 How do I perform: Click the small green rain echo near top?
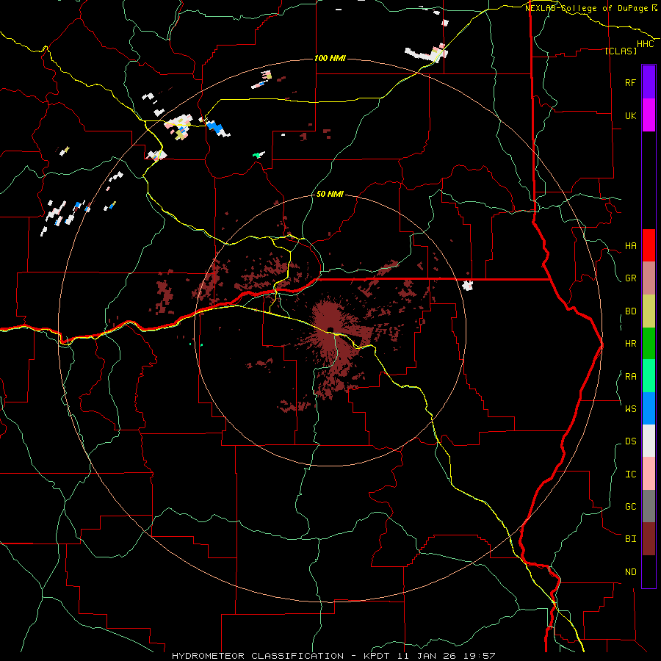pyautogui.click(x=258, y=155)
